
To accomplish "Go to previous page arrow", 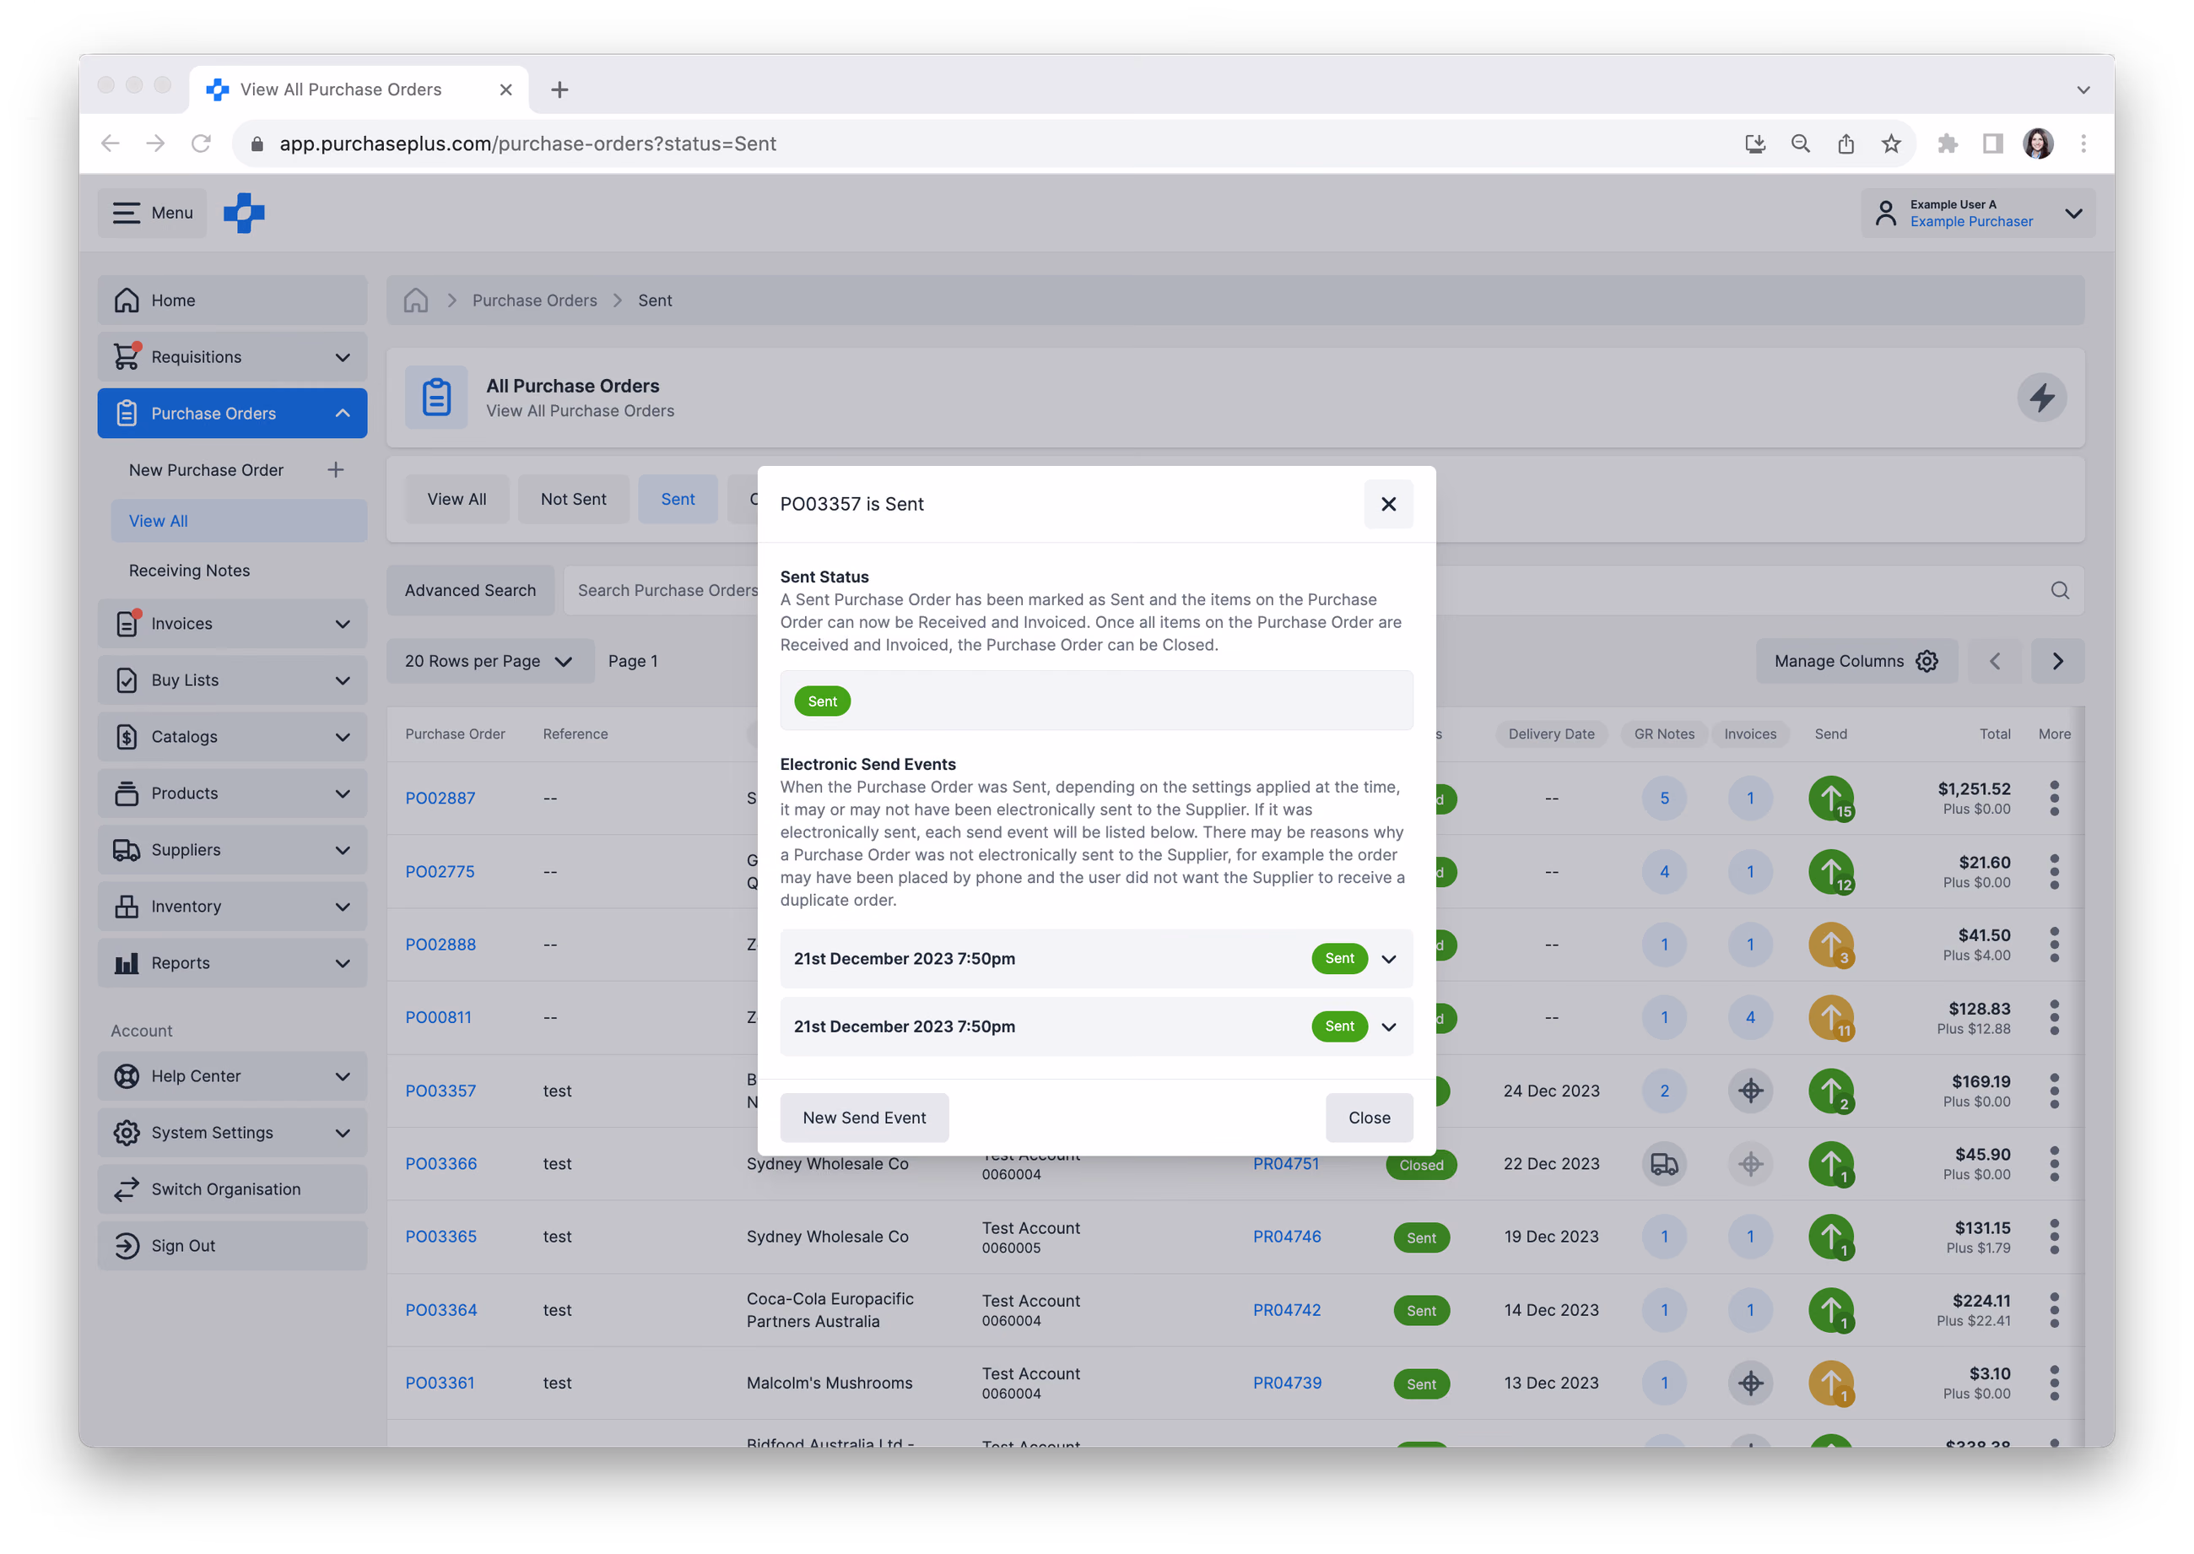I will coord(1994,661).
